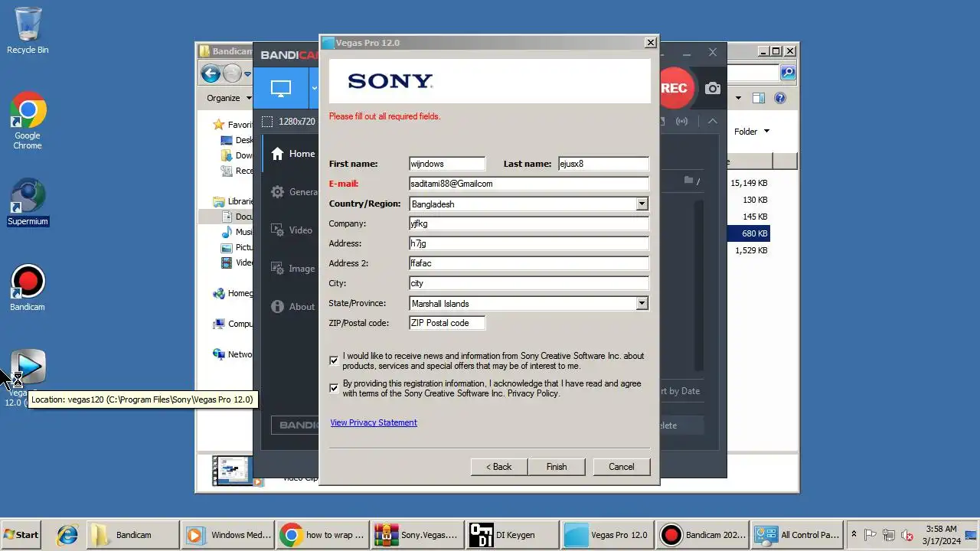The width and height of the screenshot is (980, 551).
Task: Collapse the Bandicam panel chevron arrow
Action: pyautogui.click(x=712, y=121)
